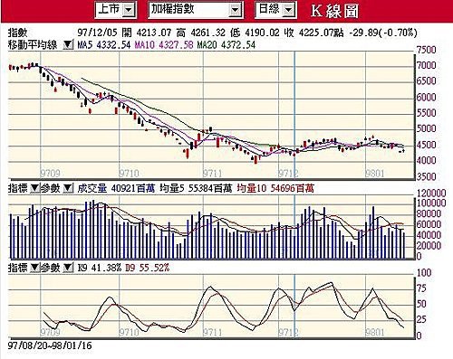This screenshot has width=453, height=359.
Task: Open the 日線 period dropdown
Action: [275, 10]
